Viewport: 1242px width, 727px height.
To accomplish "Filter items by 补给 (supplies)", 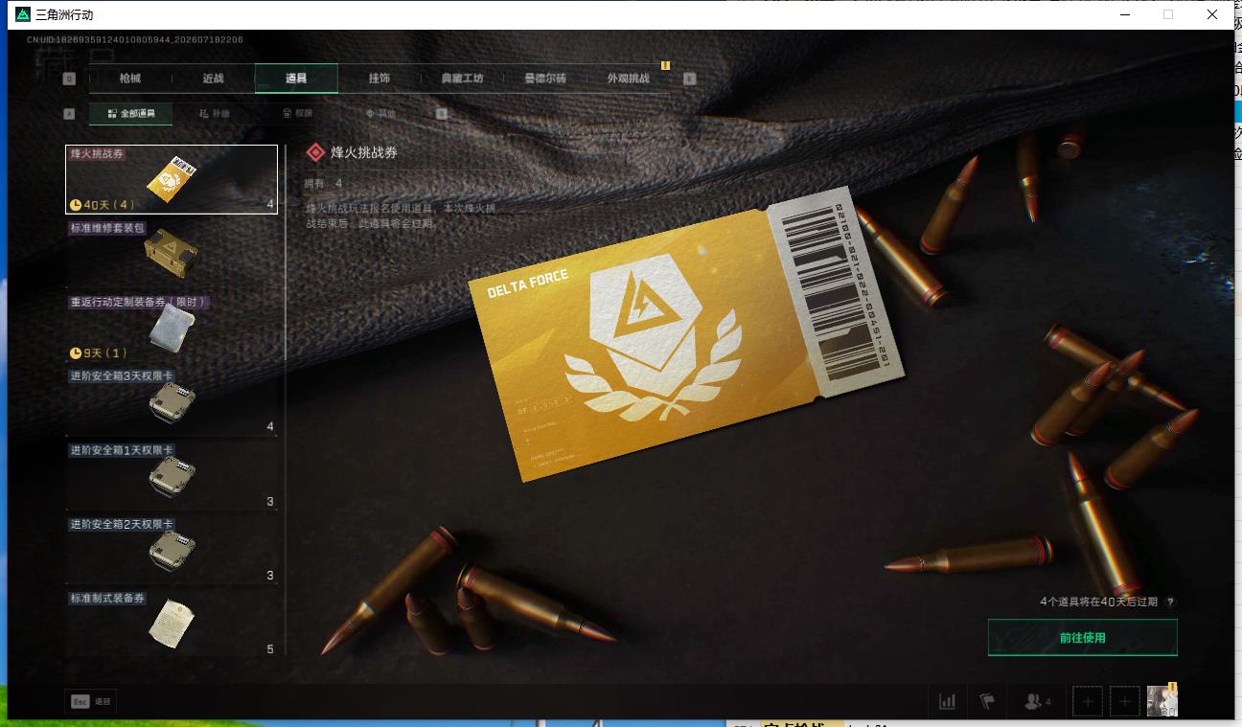I will tap(215, 113).
